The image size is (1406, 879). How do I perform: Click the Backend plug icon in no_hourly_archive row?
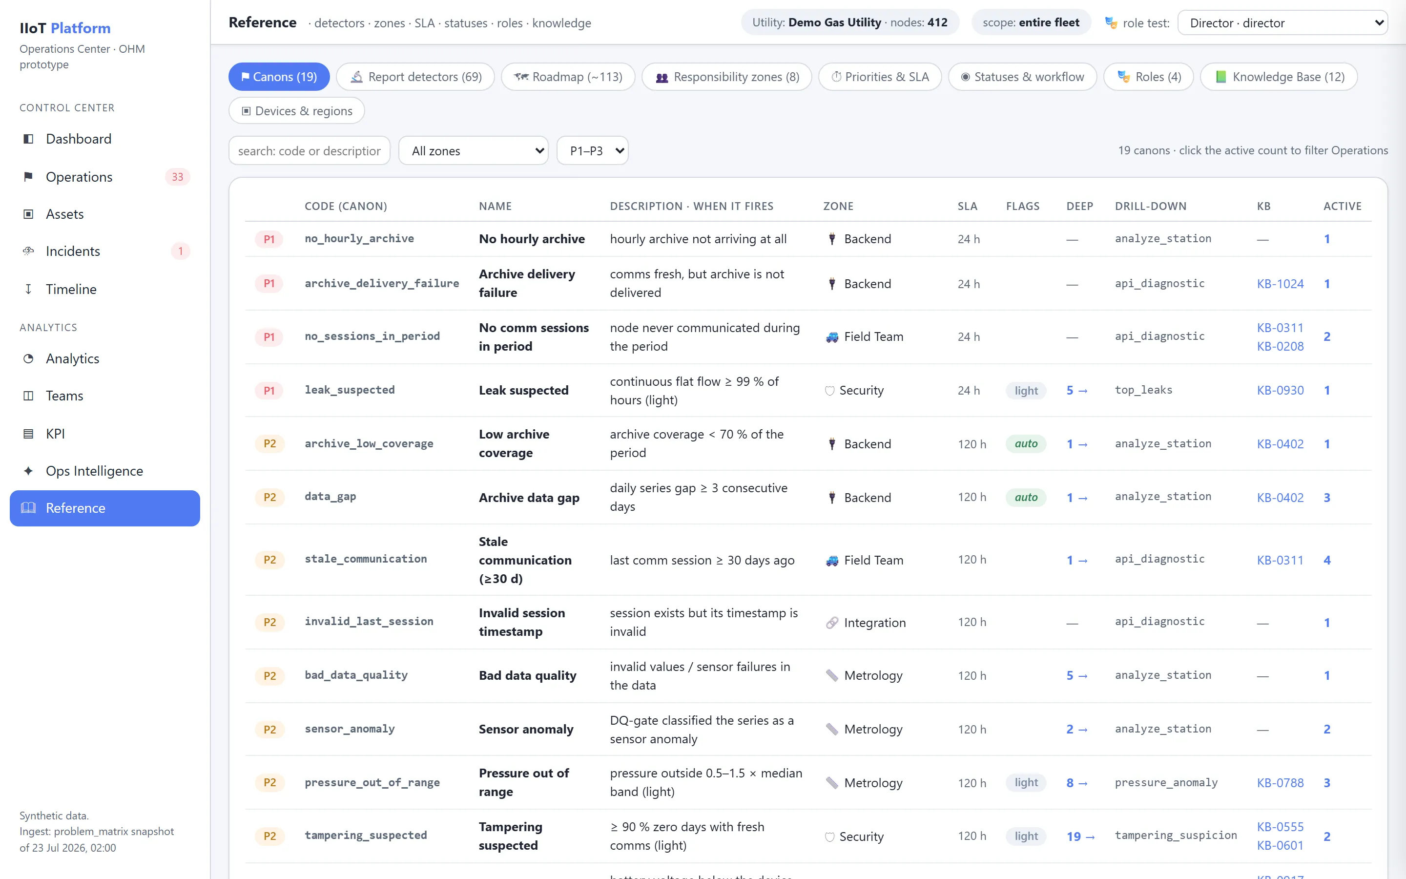[832, 239]
